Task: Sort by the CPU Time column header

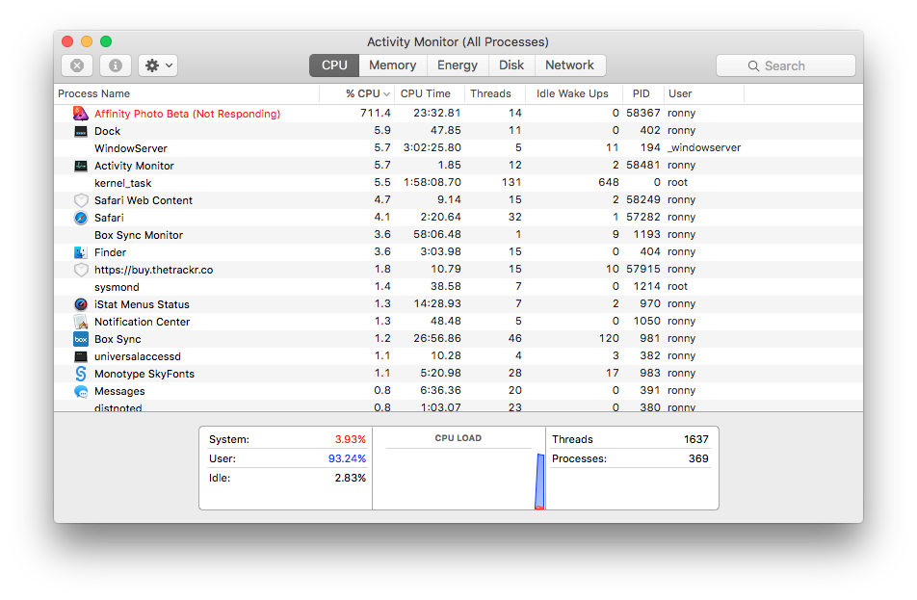Action: pos(430,93)
